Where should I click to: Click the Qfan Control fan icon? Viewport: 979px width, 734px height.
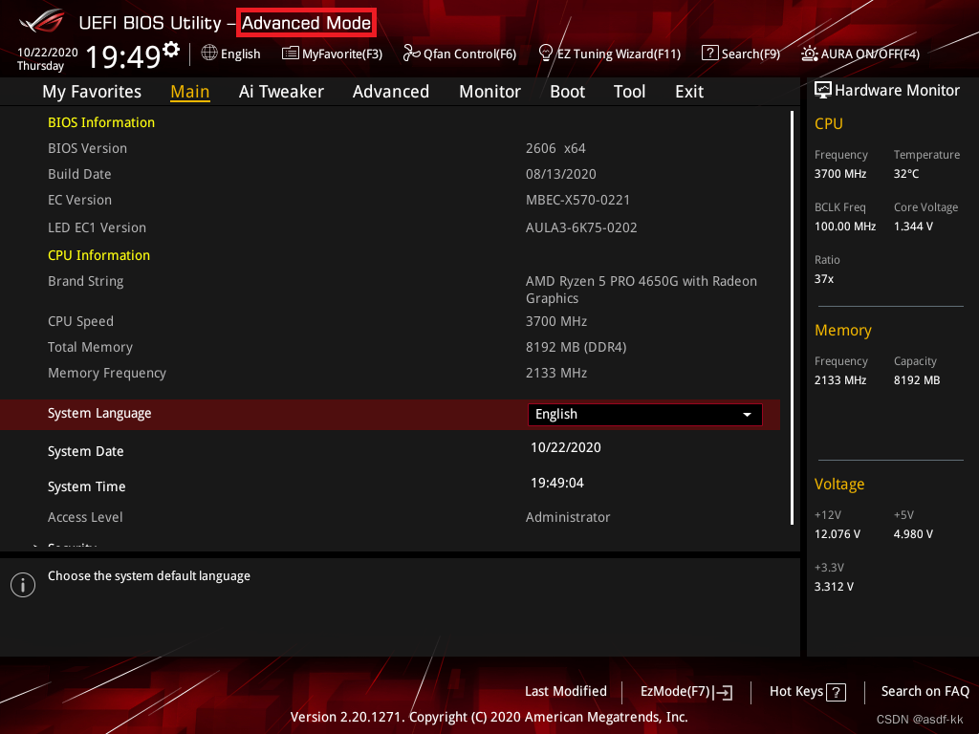click(411, 54)
